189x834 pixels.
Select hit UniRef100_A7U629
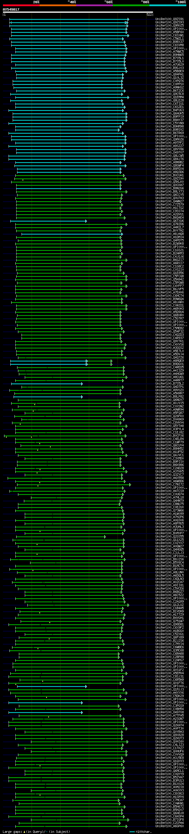coord(170,65)
